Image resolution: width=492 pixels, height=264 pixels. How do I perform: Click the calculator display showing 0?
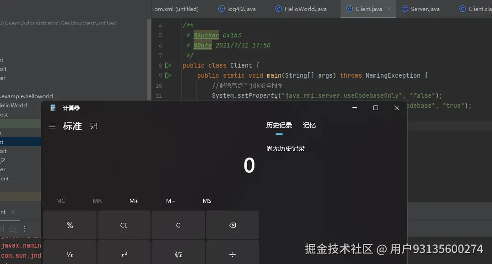coord(249,165)
